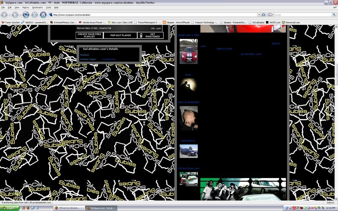The width and height of the screenshot is (338, 211).
Task: Click Create Your Free Playlist button
Action: point(89,35)
